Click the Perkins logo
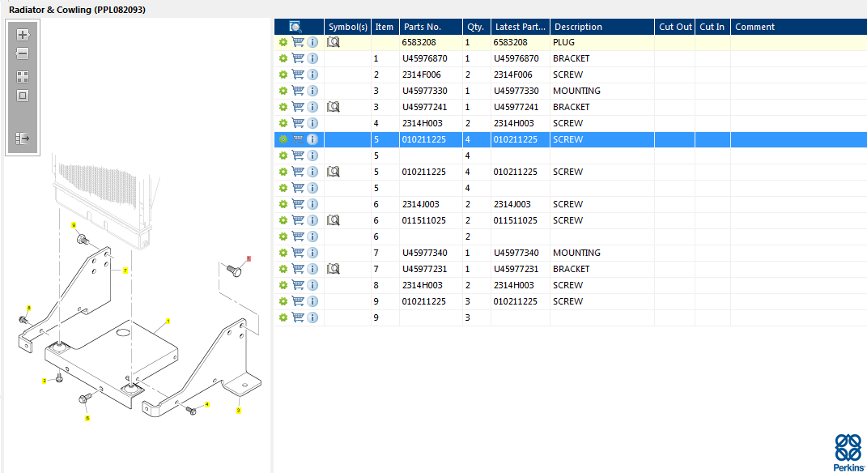The height and width of the screenshot is (473, 867). [x=848, y=453]
